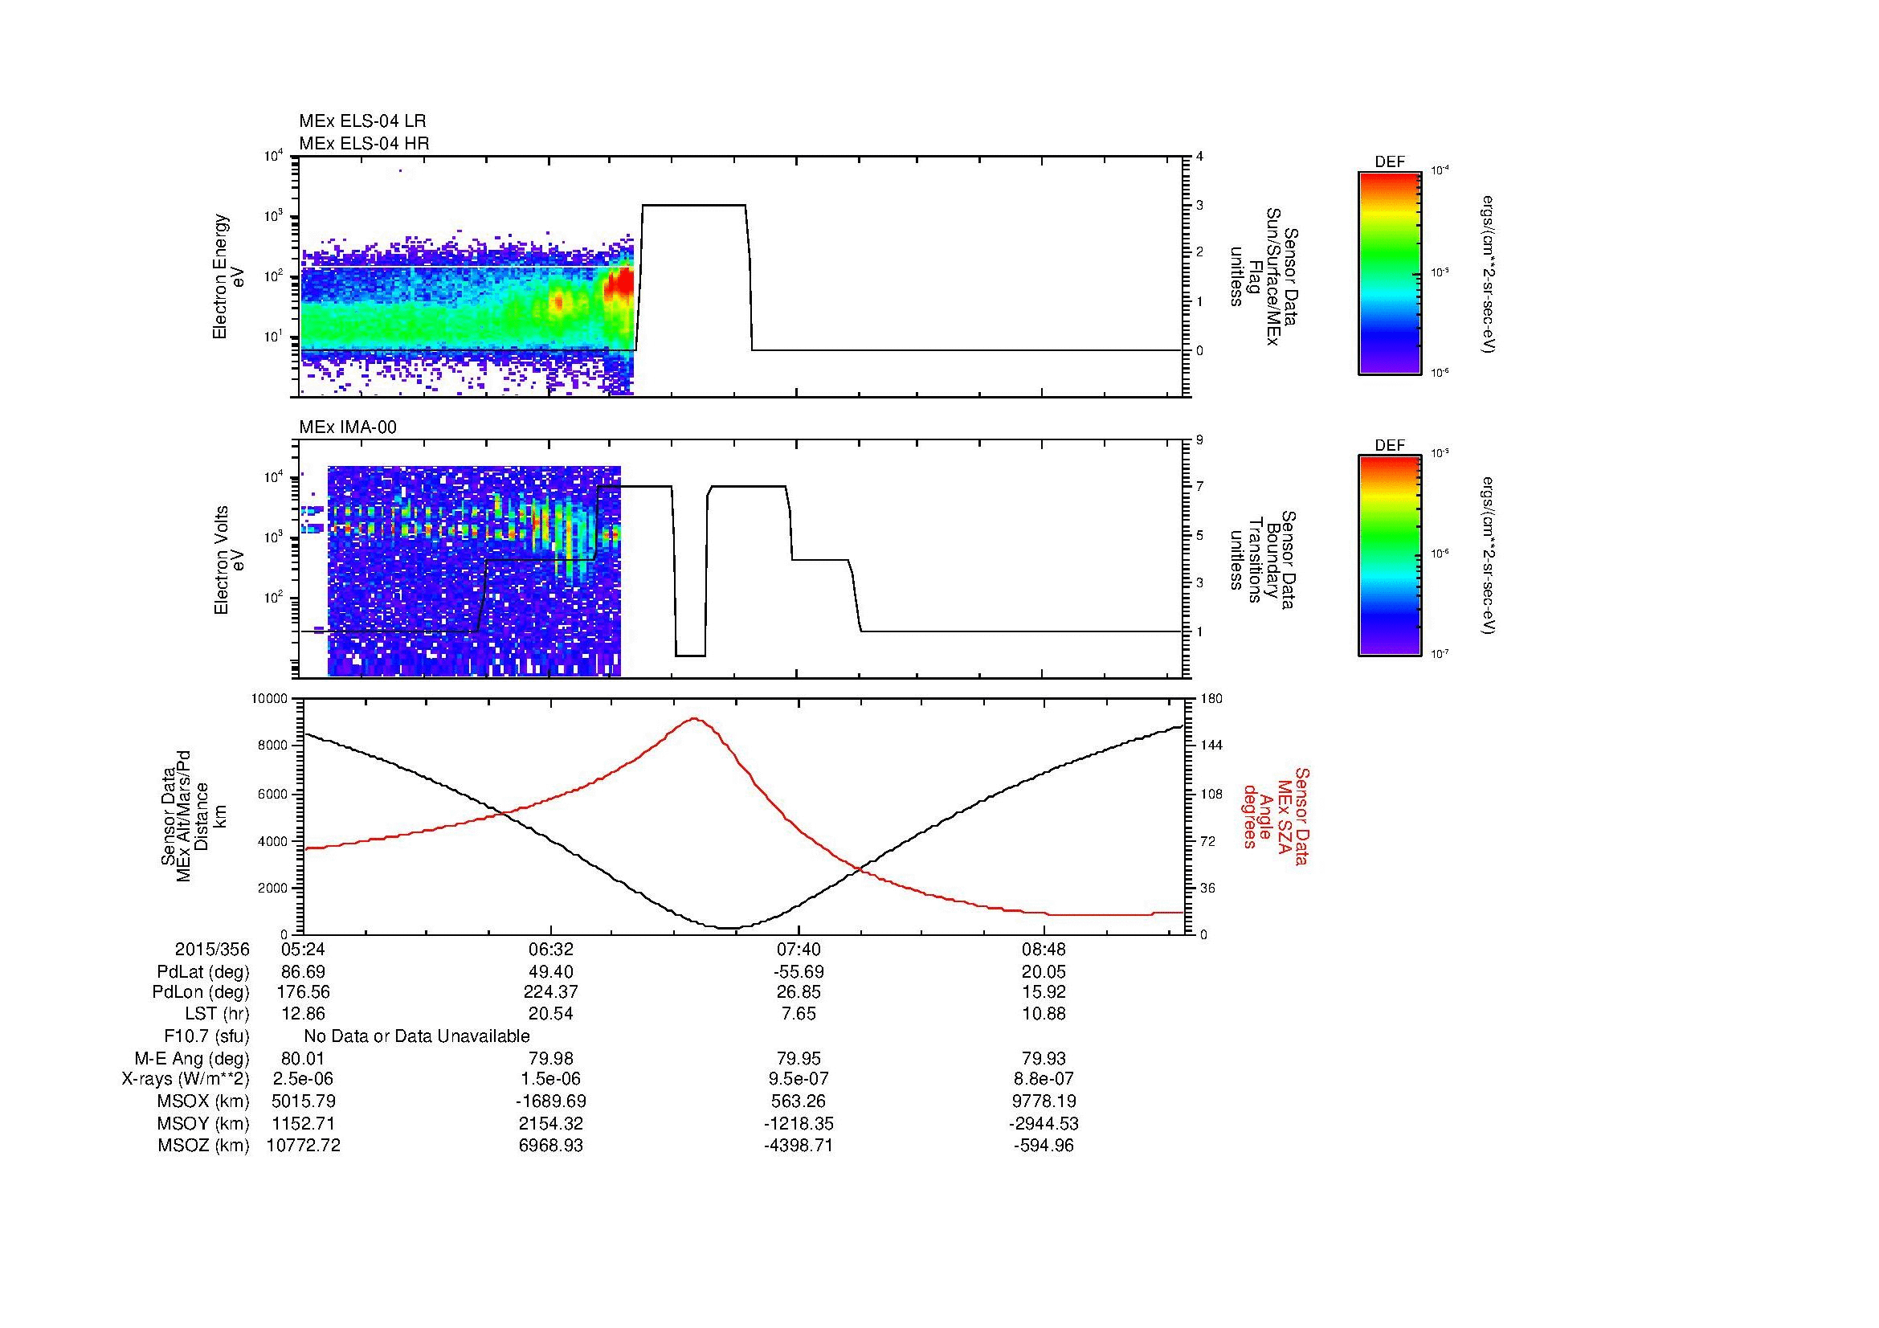Click the time tick '07:40'
The height and width of the screenshot is (1328, 1879).
point(799,950)
